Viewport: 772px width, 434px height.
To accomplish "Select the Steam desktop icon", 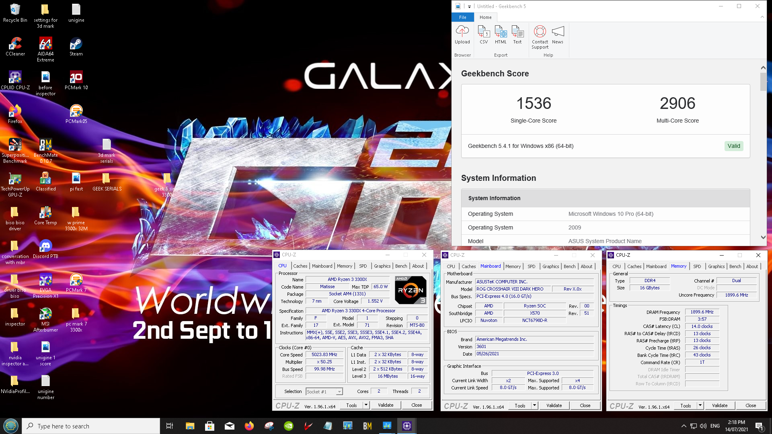I will coord(76,47).
